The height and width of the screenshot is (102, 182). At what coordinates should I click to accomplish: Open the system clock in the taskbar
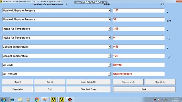click(x=176, y=100)
